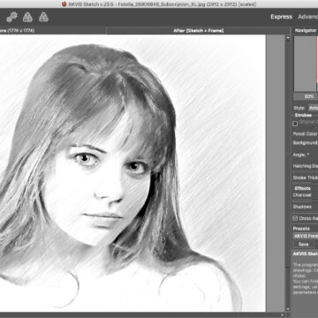Screen dimensions: 318x318
Task: Open batch processing via the gears icon
Action: pyautogui.click(x=11, y=17)
